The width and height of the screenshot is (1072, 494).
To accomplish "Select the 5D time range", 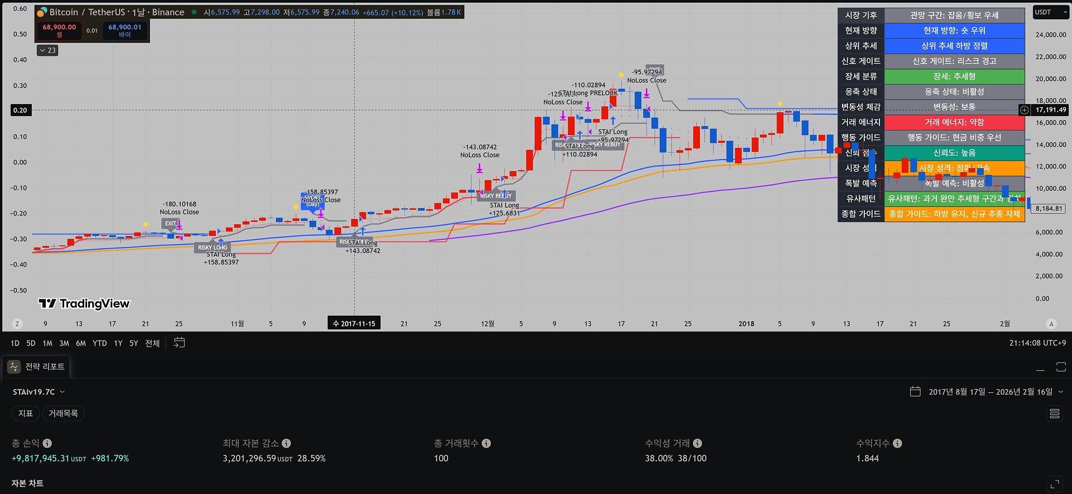I will pyautogui.click(x=31, y=343).
